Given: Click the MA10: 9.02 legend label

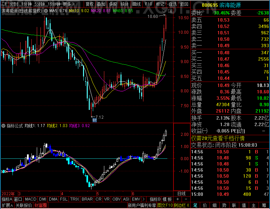Looking at the screenshot, I should pos(79,11).
